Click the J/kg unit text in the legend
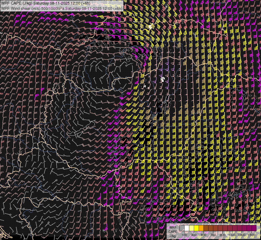 [x=172, y=236]
